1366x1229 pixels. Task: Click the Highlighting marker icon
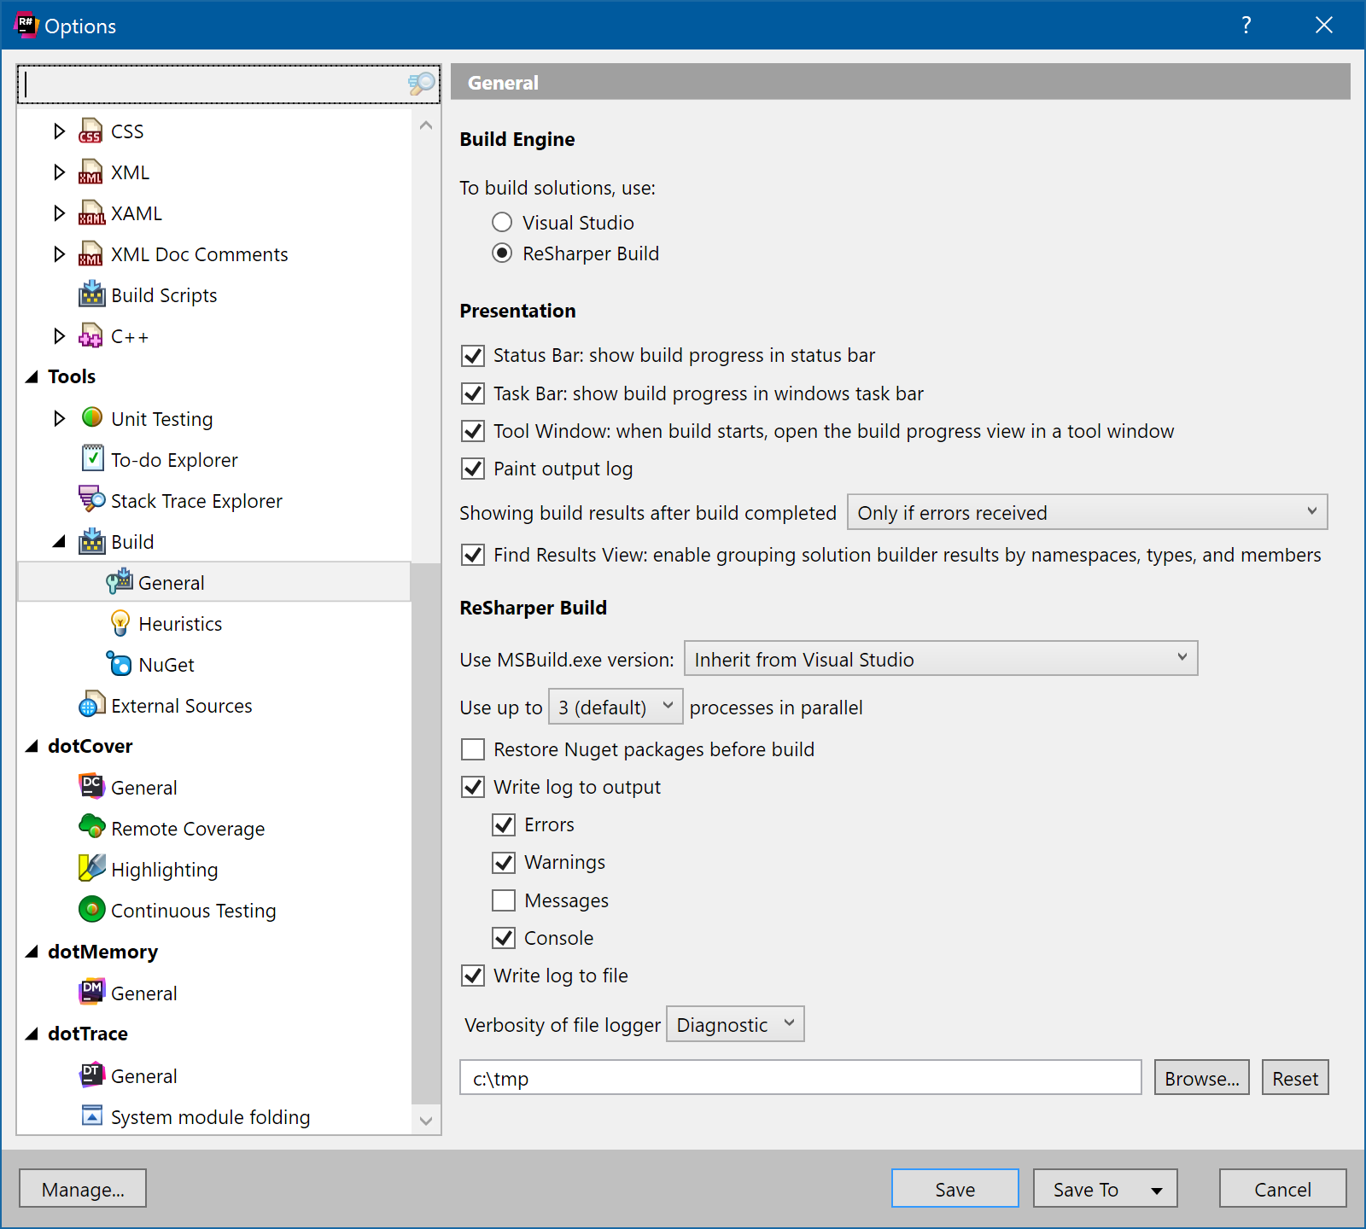[91, 868]
